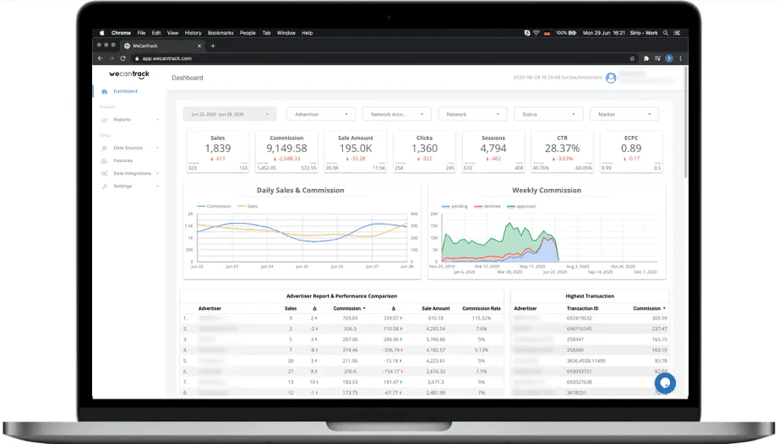Open the Network filter dropdown

point(472,114)
